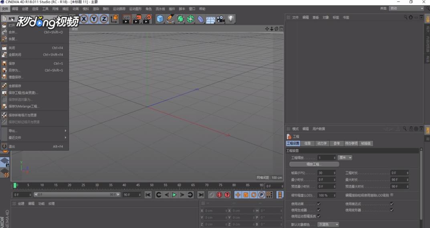Open render settings gear clapperboard icon

point(147,19)
